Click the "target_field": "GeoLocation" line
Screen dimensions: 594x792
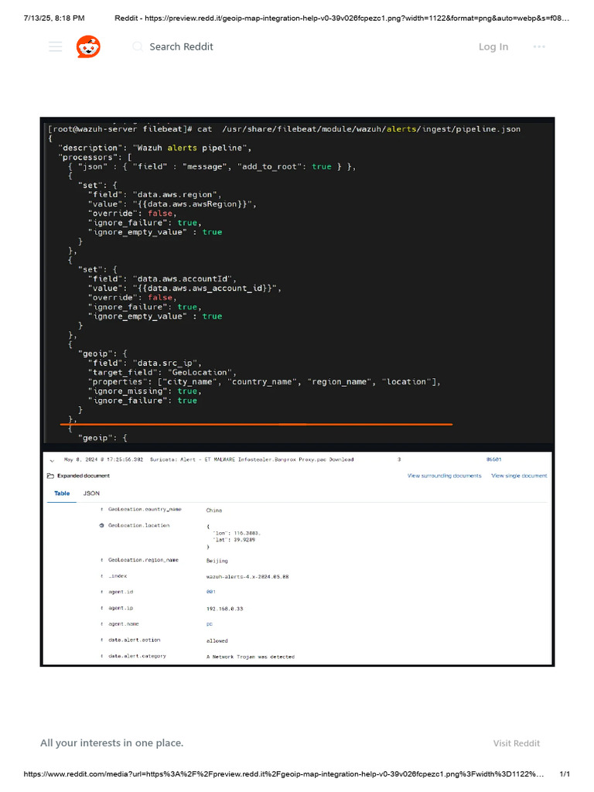pos(161,372)
